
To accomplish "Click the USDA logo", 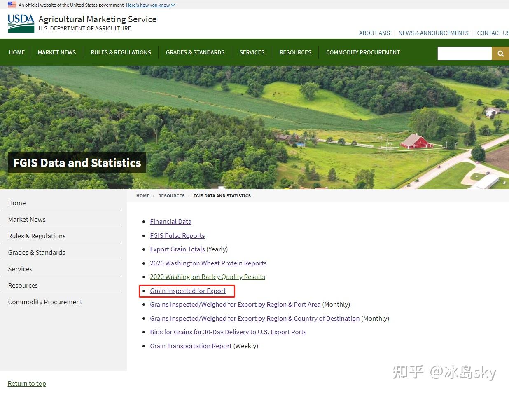I will tap(20, 23).
